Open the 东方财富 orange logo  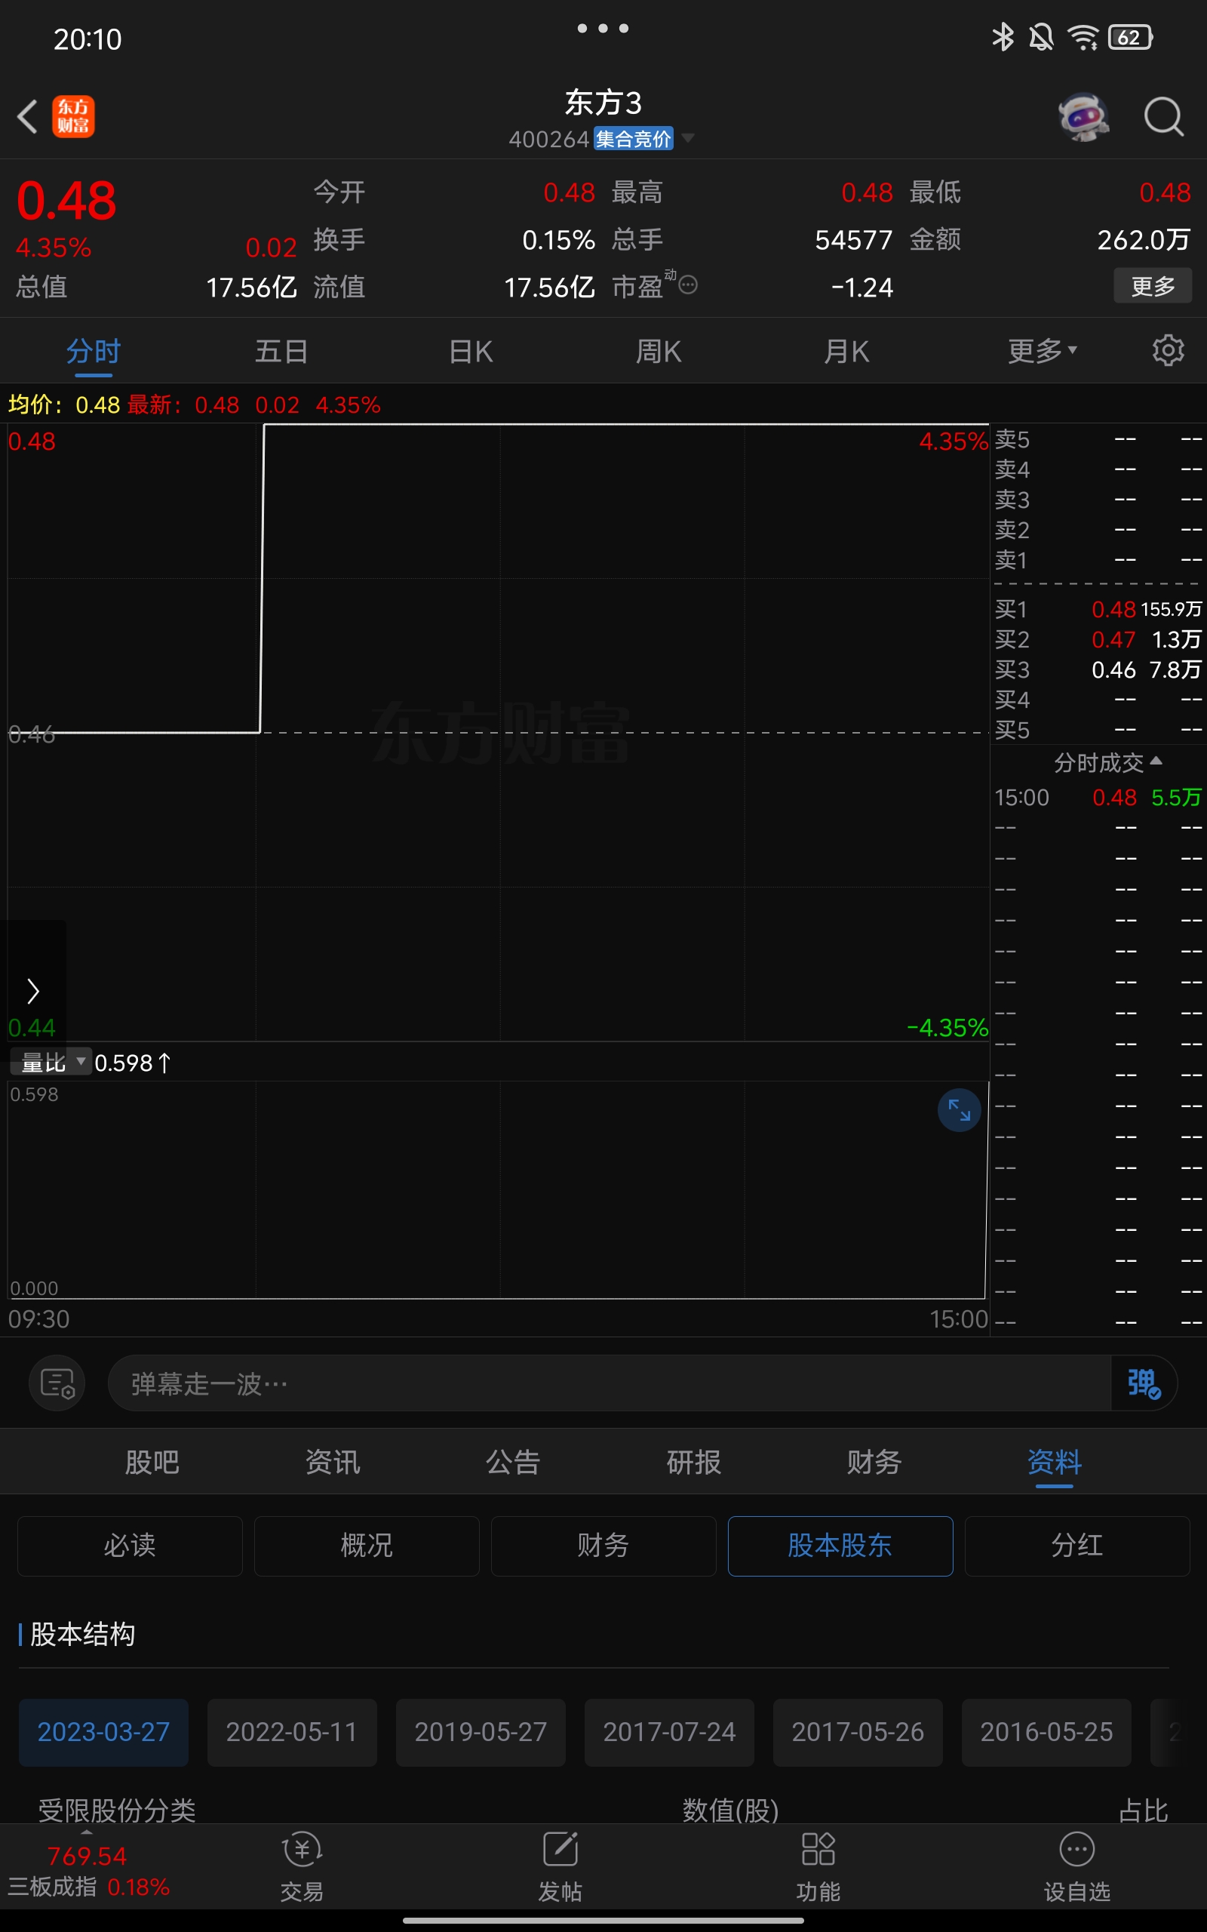tap(73, 116)
